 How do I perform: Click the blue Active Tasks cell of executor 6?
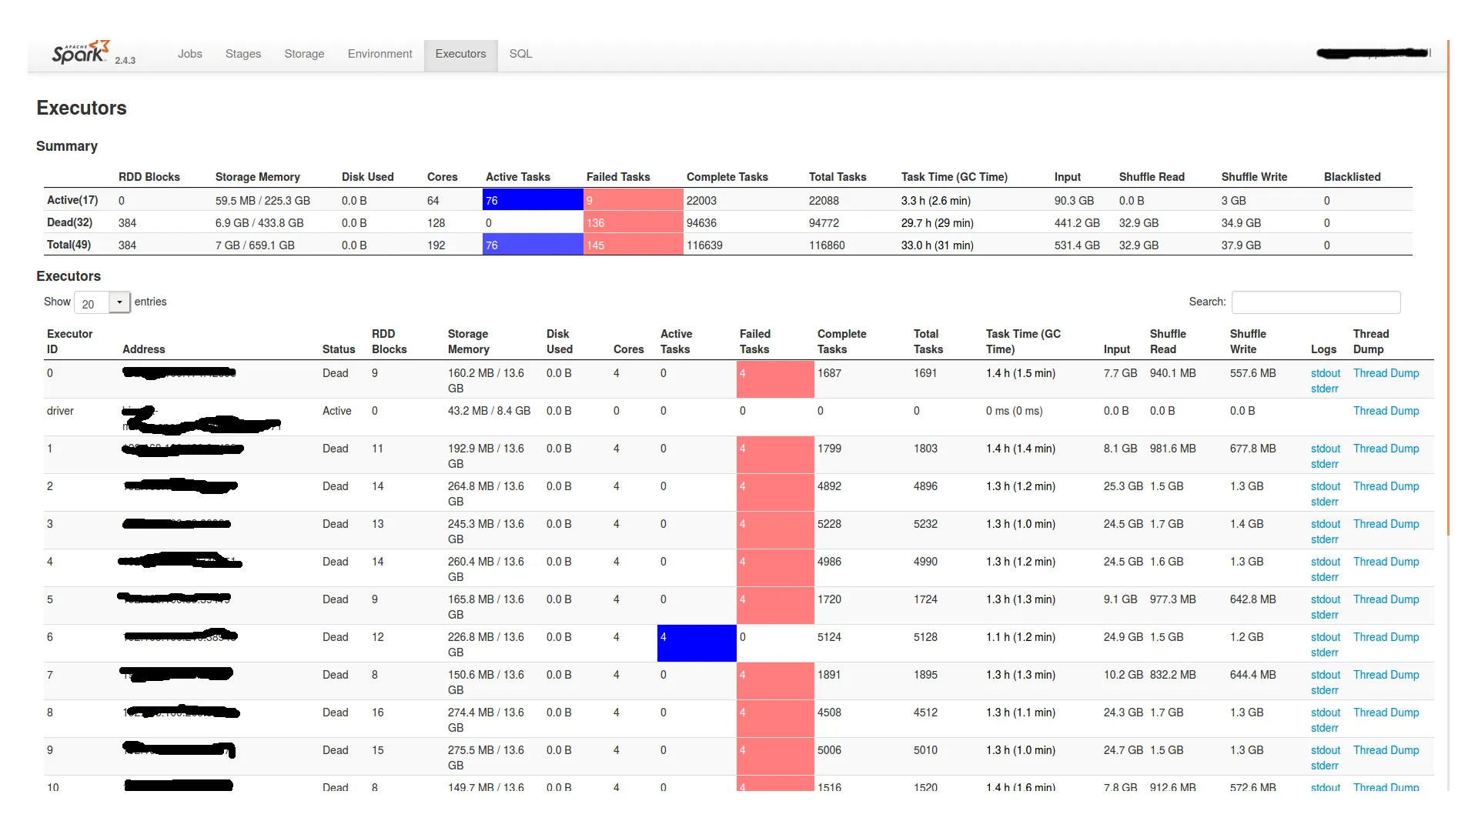696,643
